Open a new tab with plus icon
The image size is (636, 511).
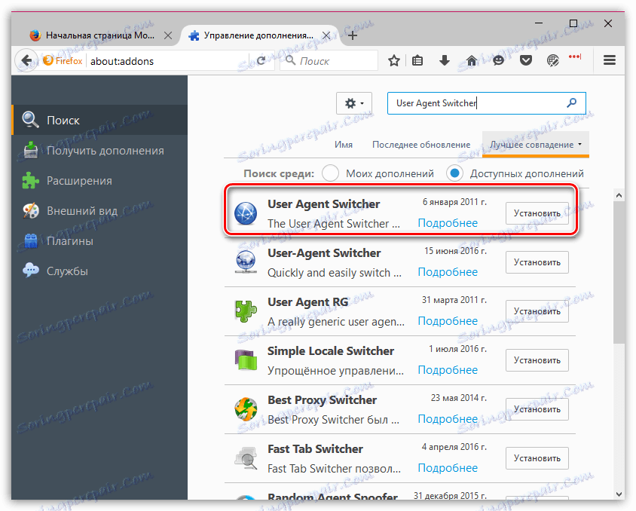pos(353,35)
